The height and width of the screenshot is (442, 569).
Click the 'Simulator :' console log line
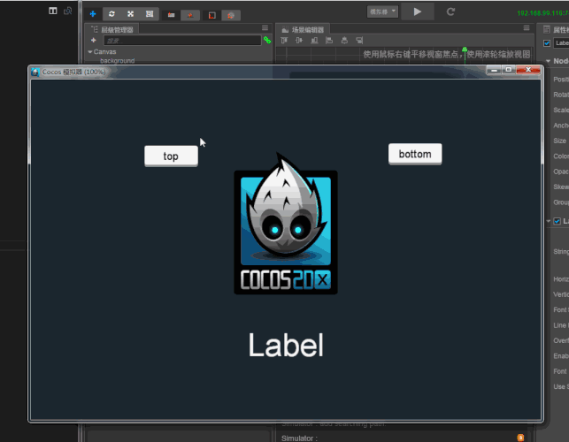tap(299, 438)
